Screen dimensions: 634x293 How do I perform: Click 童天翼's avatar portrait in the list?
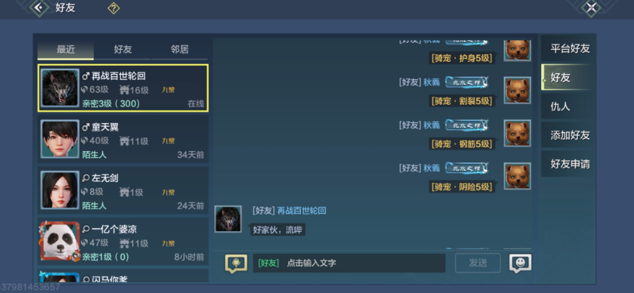tap(60, 139)
